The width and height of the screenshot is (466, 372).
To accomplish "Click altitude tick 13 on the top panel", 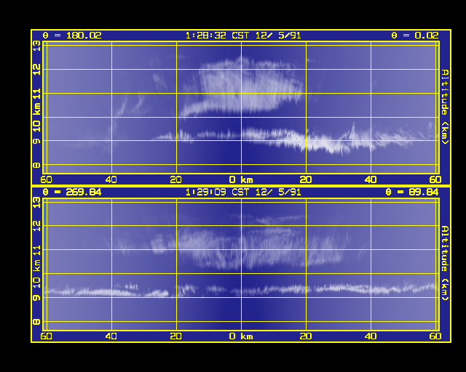I will [36, 46].
